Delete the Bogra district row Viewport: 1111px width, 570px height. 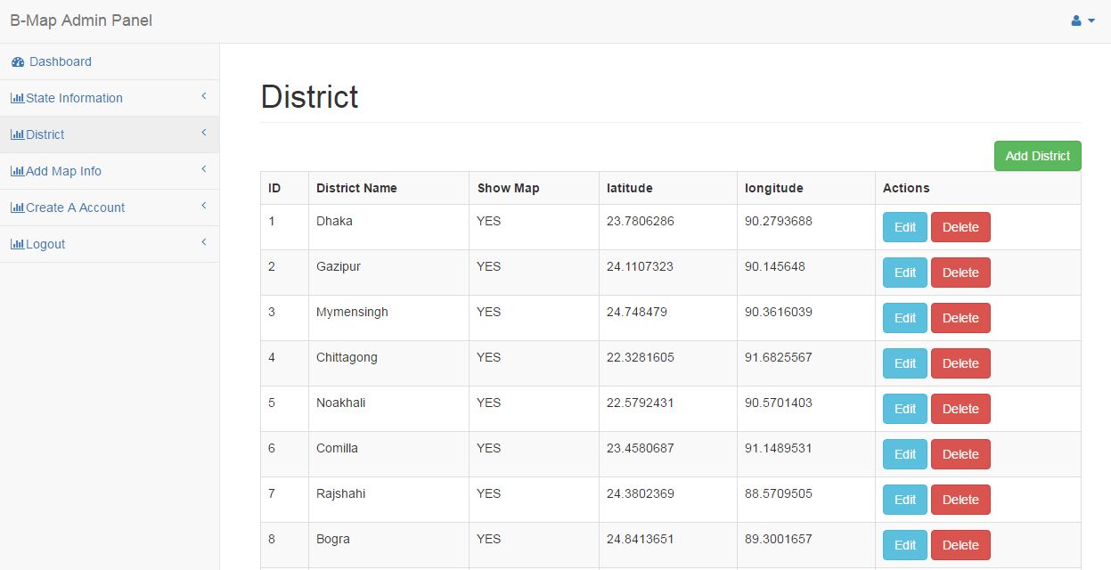click(960, 545)
